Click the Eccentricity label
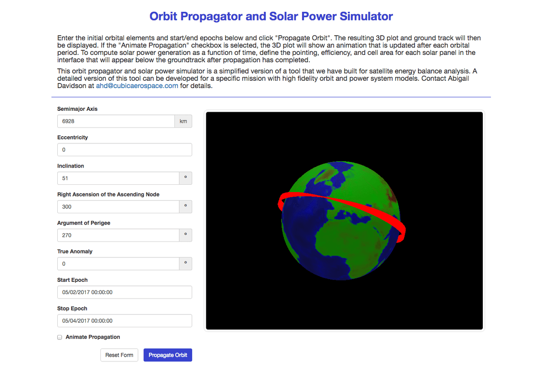545x384 pixels. pos(73,138)
